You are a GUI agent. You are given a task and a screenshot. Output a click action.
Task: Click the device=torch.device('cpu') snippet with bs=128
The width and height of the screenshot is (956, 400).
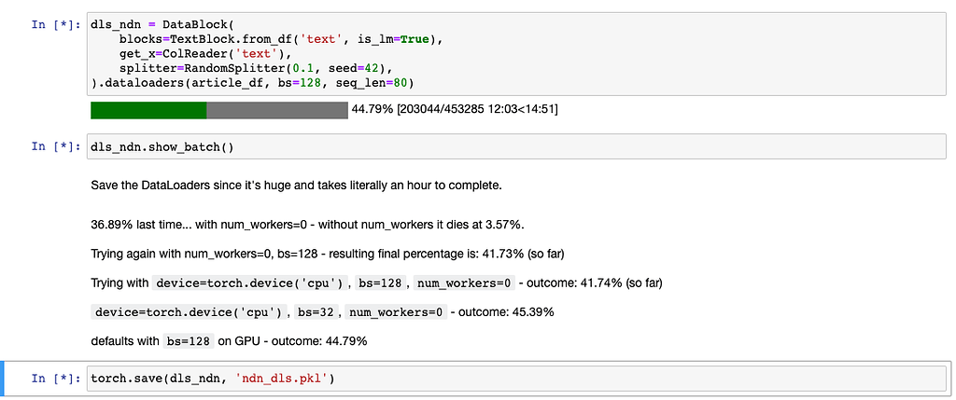click(x=220, y=283)
